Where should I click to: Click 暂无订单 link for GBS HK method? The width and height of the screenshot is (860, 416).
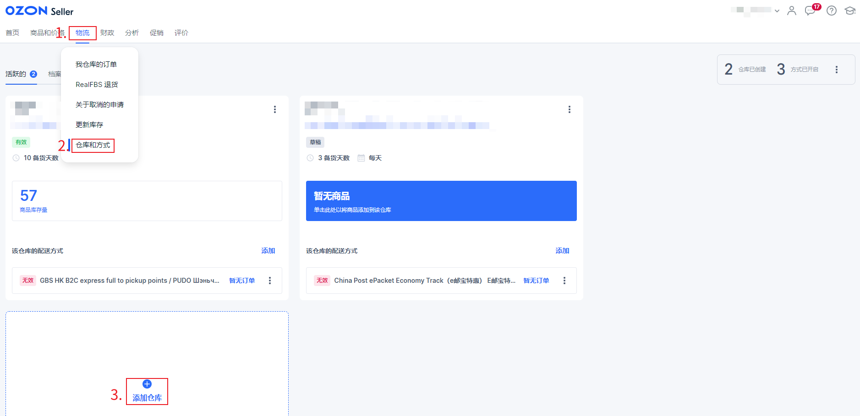point(242,281)
